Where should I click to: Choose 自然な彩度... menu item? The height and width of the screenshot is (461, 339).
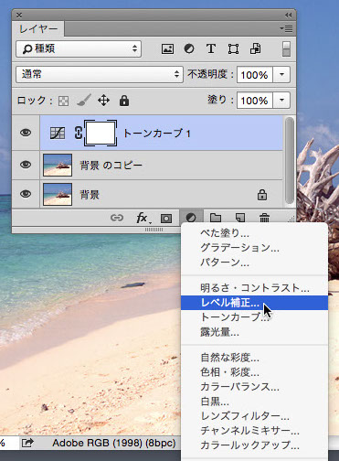click(254, 358)
